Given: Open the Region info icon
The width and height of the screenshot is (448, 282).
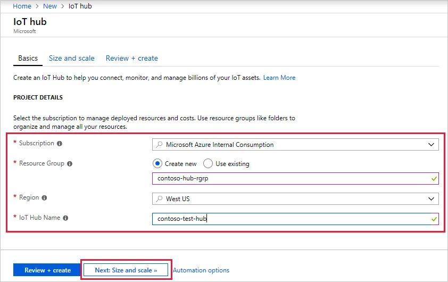Looking at the screenshot, I should (44, 198).
